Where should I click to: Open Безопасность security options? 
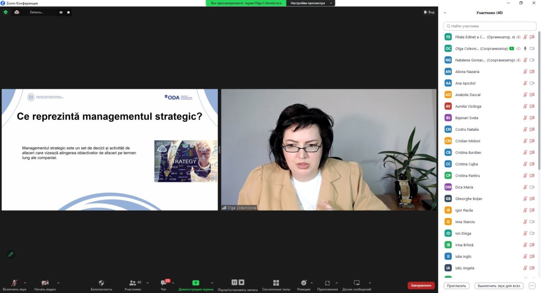(101, 285)
